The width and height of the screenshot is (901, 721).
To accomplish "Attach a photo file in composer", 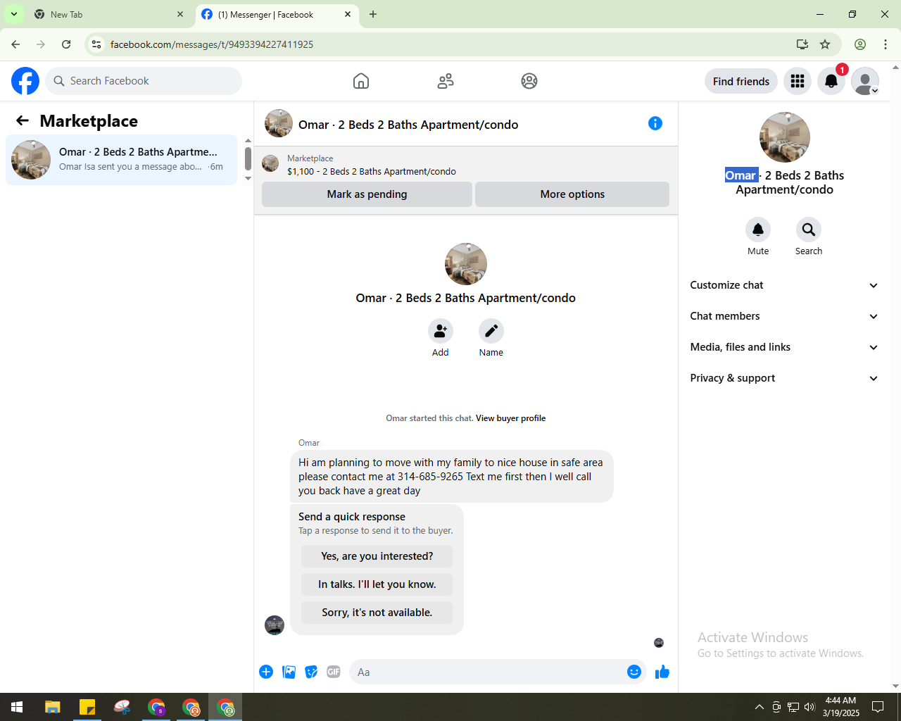I will [x=289, y=672].
